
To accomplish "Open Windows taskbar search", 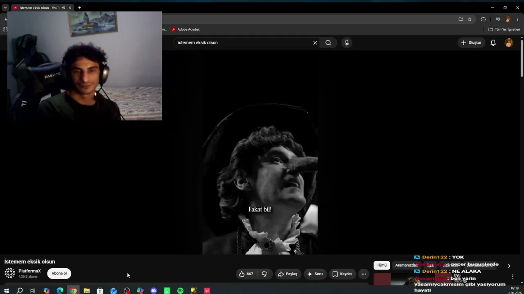I will (20, 291).
